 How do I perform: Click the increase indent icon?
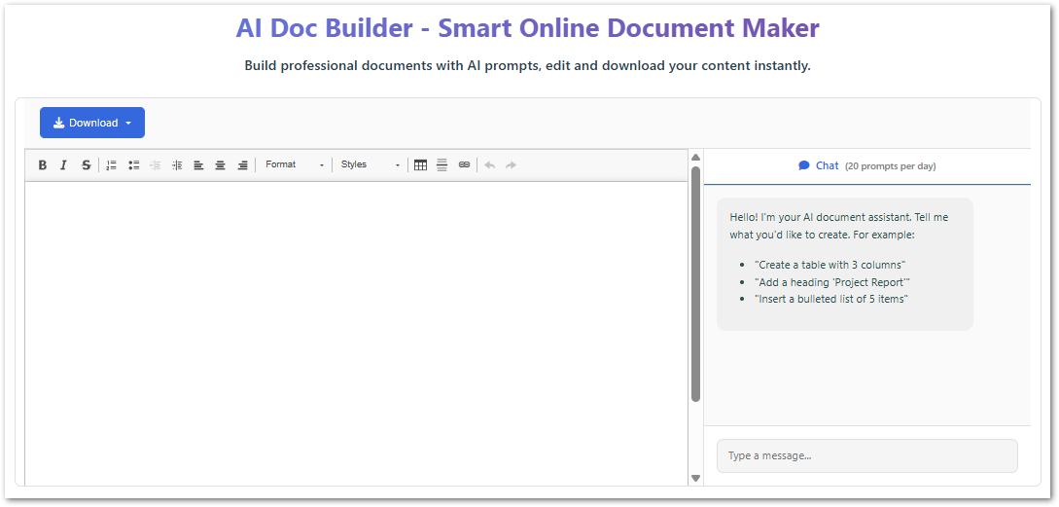pyautogui.click(x=177, y=164)
